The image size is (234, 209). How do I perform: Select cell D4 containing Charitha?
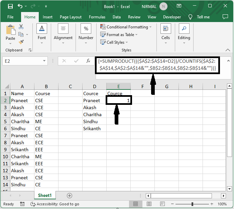(x=95, y=115)
